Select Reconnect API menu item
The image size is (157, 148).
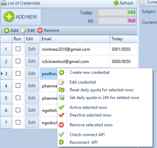(105, 142)
